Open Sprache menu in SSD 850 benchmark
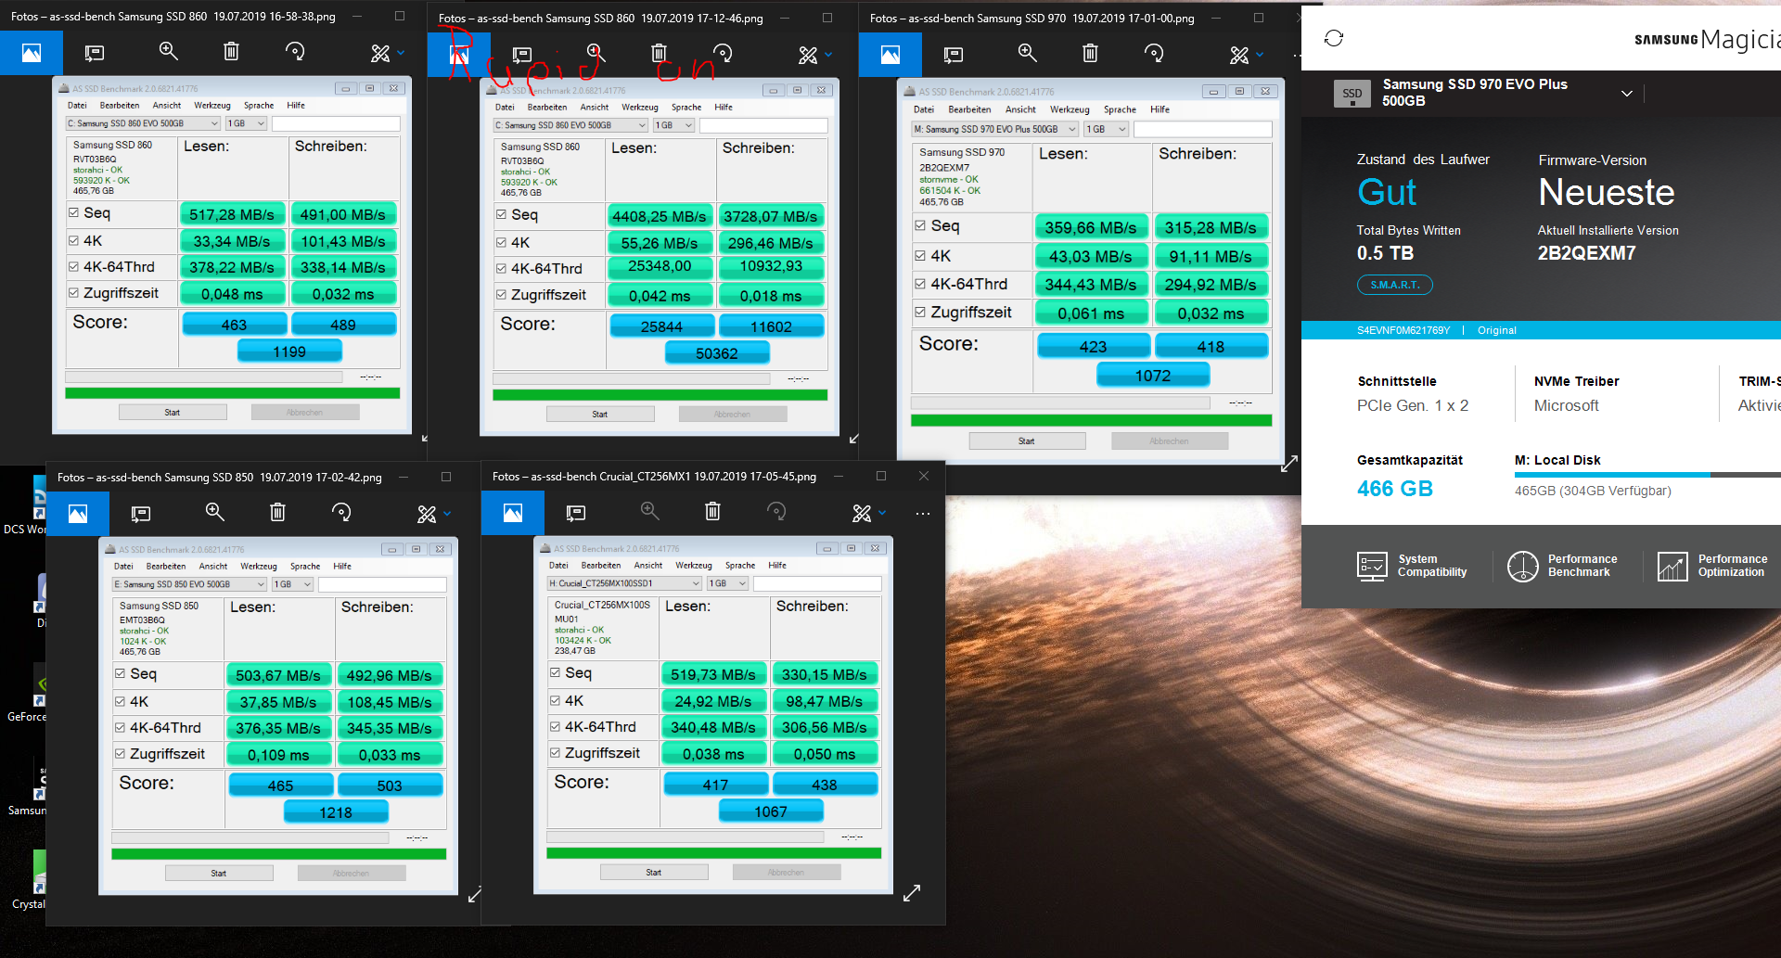 [x=305, y=566]
